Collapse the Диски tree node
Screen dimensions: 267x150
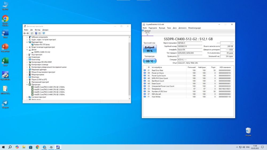pyautogui.click(x=27, y=50)
